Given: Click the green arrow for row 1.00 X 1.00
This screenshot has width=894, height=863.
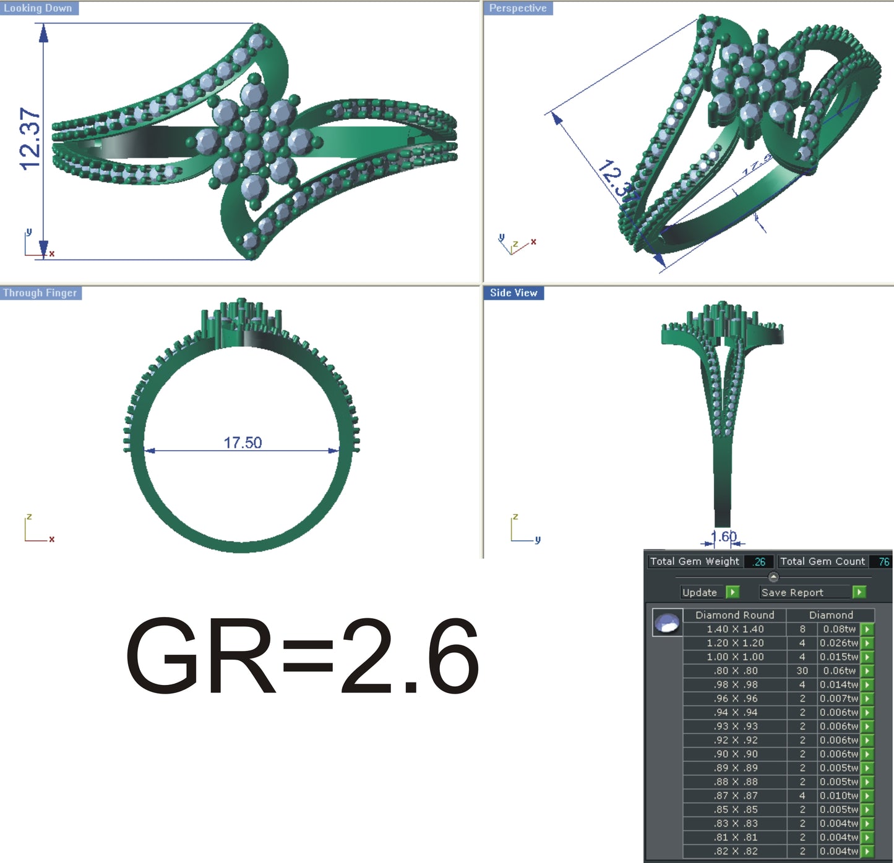Looking at the screenshot, I should pyautogui.click(x=867, y=657).
